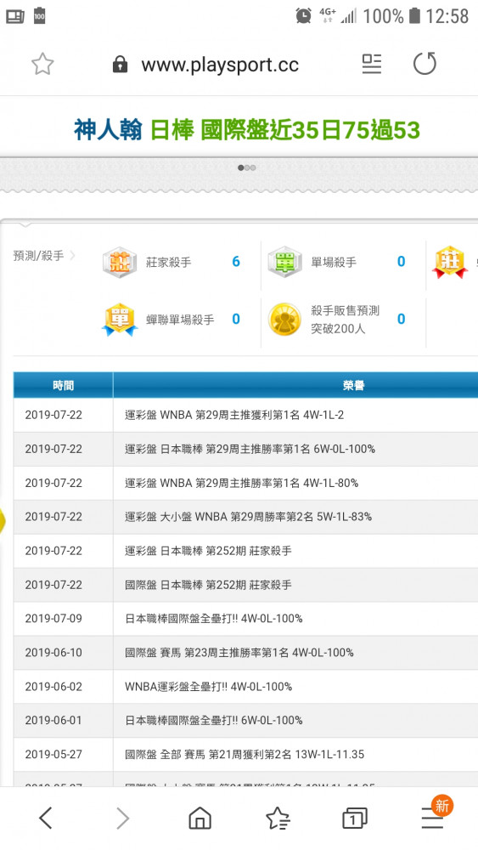Tap the browser home icon
Image resolution: width=478 pixels, height=850 pixels.
[x=200, y=818]
